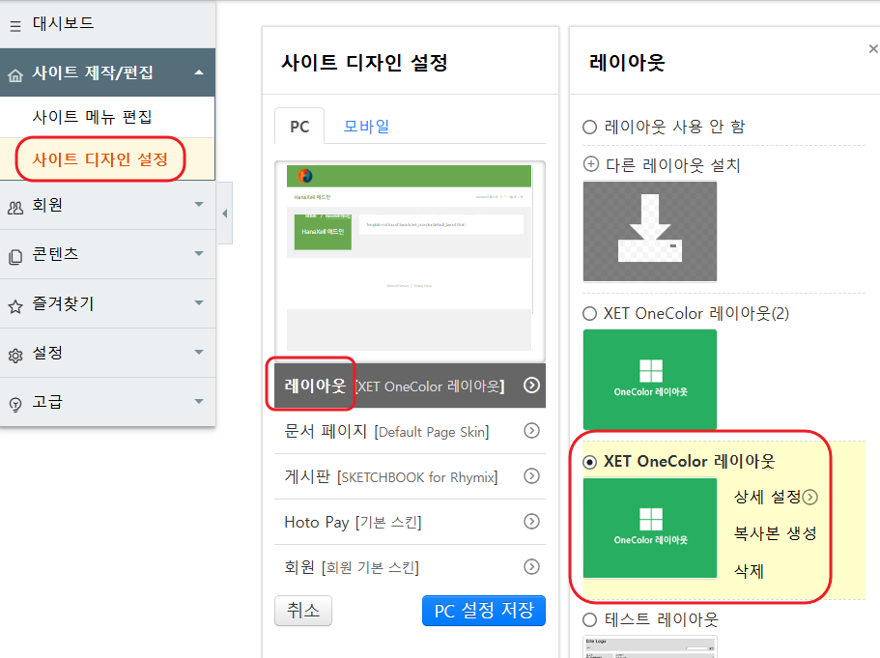Switch to the PC tab

tap(298, 127)
